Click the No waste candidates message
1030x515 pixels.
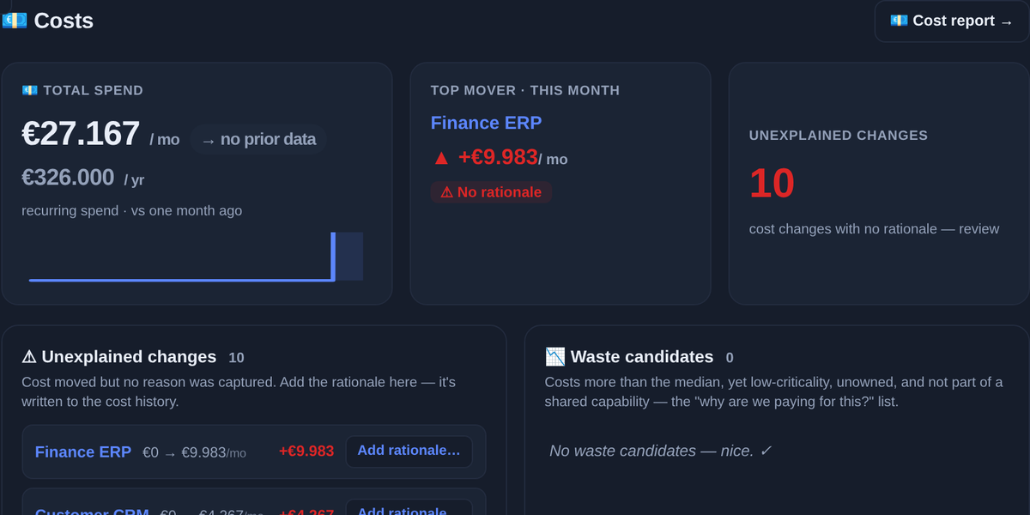pyautogui.click(x=660, y=451)
